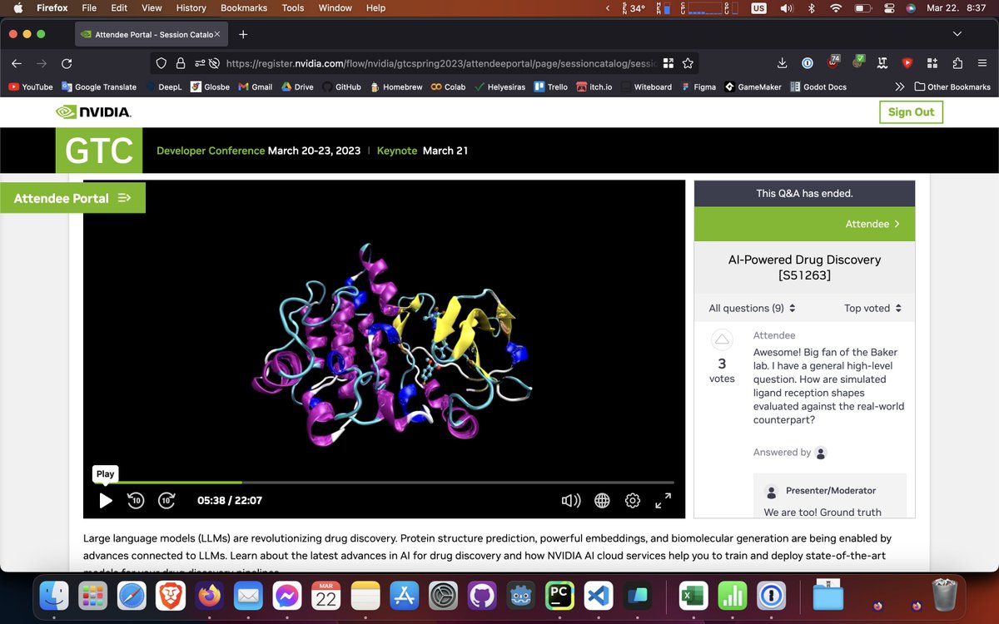Open PyCharm from the Dock
This screenshot has height=624, width=999.
point(559,596)
